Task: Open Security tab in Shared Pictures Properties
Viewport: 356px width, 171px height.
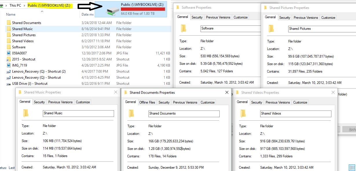Action: 285,18
